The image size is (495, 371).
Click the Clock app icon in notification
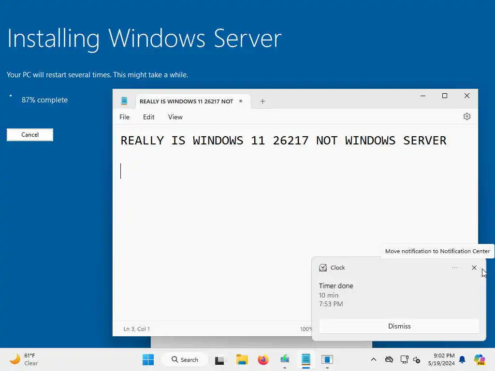(x=322, y=268)
